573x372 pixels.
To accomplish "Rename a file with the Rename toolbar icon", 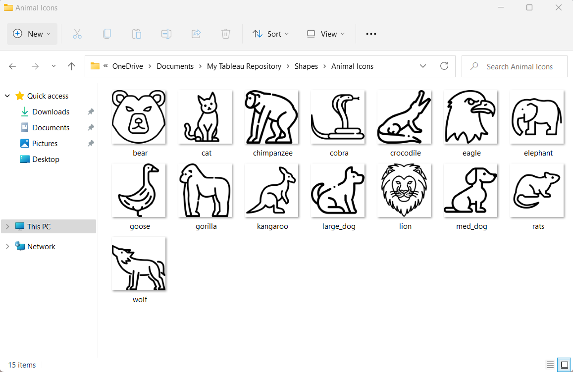I will pos(166,34).
